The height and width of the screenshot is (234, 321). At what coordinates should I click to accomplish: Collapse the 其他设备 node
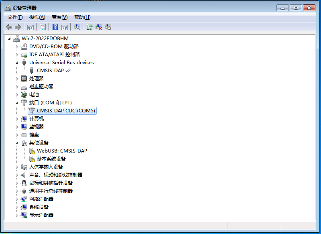tap(17, 143)
